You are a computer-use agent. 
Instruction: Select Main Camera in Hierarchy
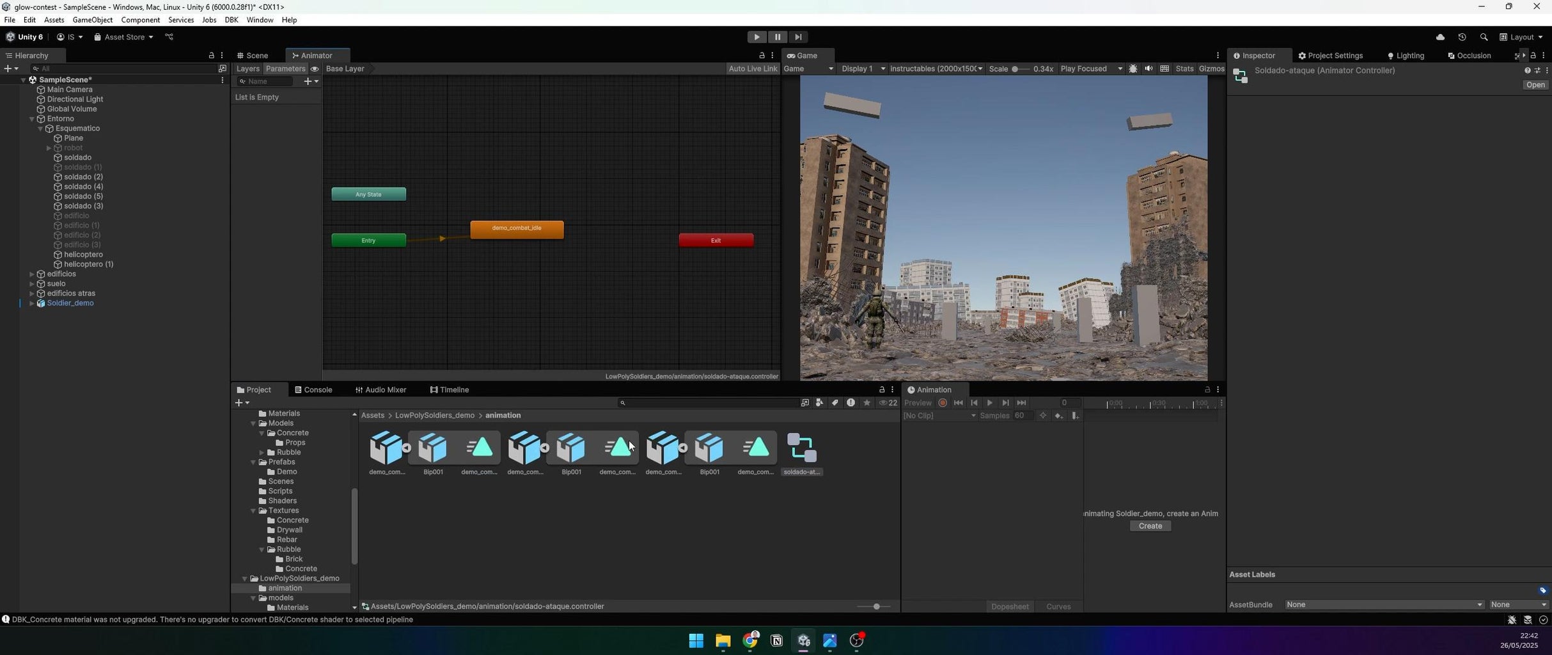(69, 90)
